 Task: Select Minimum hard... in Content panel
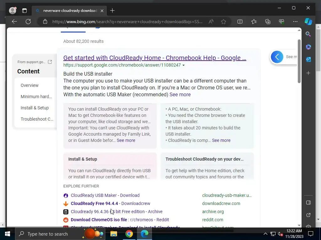tap(36, 97)
